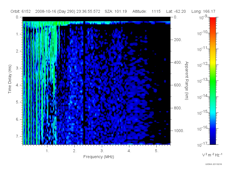227x170 pixels.
Task: Click the '10⁻¹³' color bar label
Action: pos(202,80)
